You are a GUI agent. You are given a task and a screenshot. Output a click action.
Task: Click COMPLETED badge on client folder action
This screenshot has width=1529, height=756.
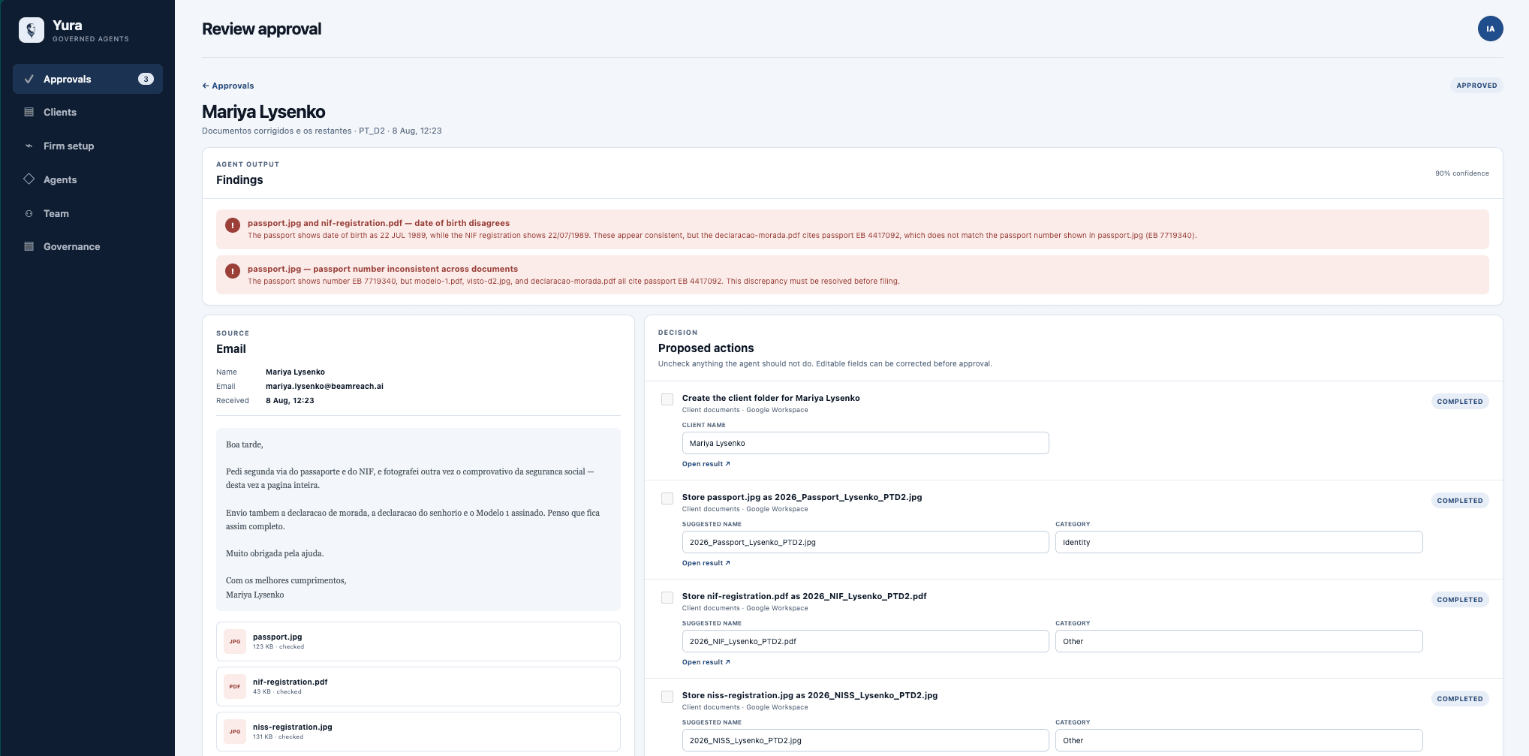click(1460, 402)
